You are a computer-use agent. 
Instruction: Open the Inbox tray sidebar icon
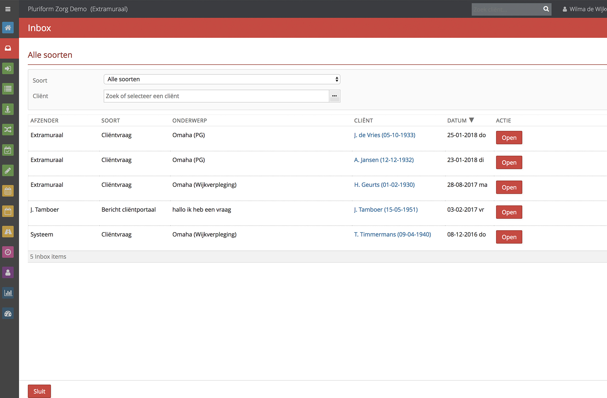pyautogui.click(x=8, y=48)
